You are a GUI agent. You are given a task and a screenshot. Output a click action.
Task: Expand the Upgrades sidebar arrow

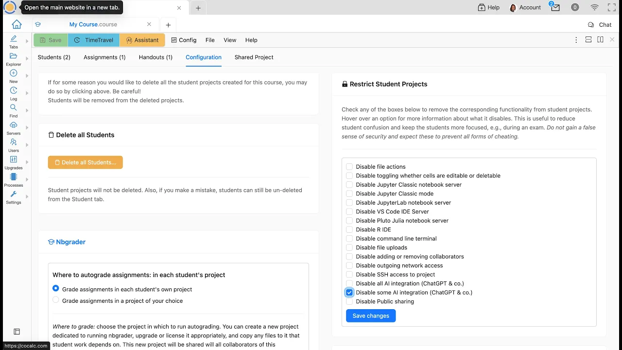(x=27, y=162)
